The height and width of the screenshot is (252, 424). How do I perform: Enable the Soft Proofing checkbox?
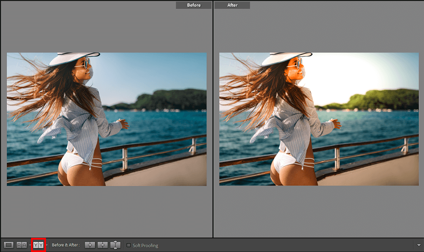pyautogui.click(x=128, y=245)
